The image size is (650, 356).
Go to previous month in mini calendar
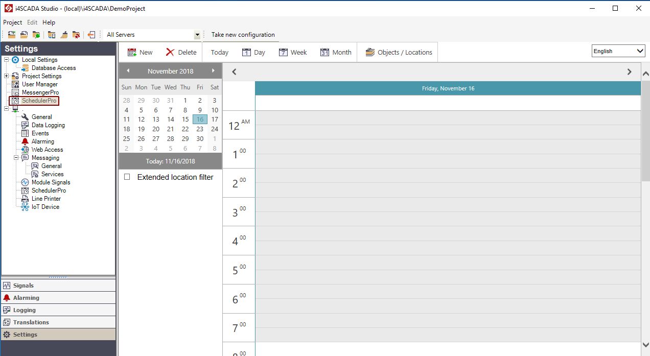[128, 70]
